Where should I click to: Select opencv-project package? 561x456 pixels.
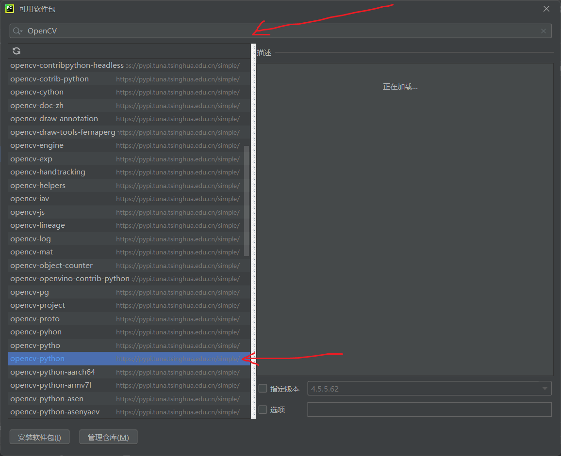click(x=129, y=306)
